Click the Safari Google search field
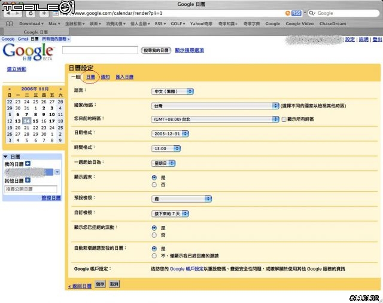 click(344, 13)
